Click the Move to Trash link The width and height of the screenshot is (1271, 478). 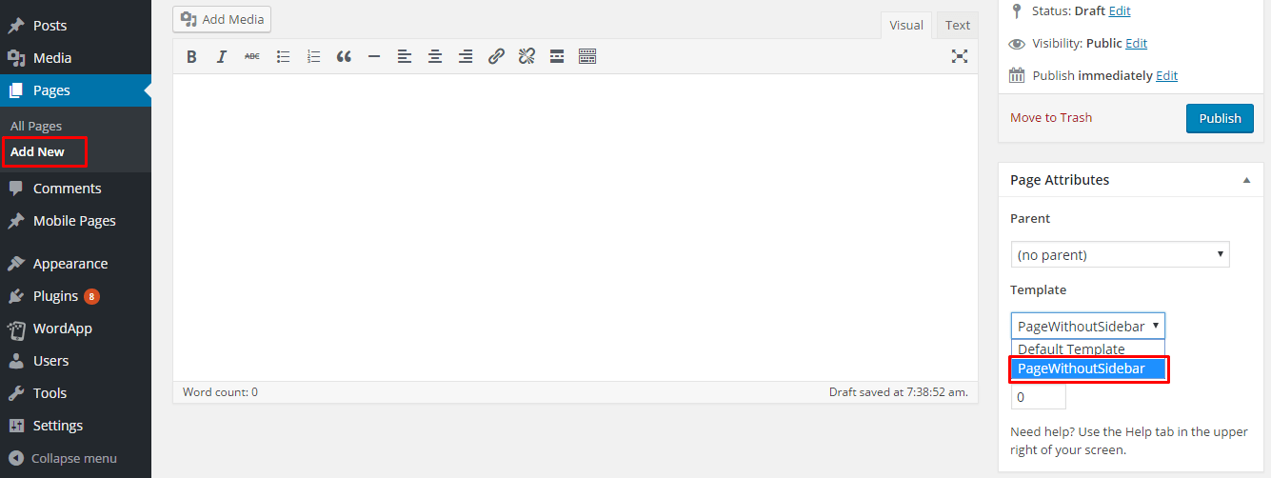click(x=1051, y=118)
